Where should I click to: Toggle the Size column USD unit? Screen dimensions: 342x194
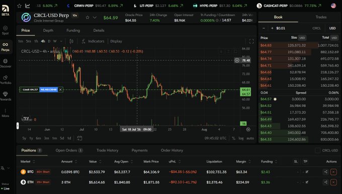pyautogui.click(x=302, y=38)
